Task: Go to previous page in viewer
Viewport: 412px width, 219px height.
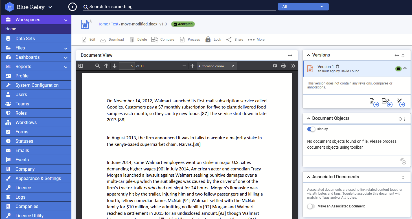Action: [106, 66]
